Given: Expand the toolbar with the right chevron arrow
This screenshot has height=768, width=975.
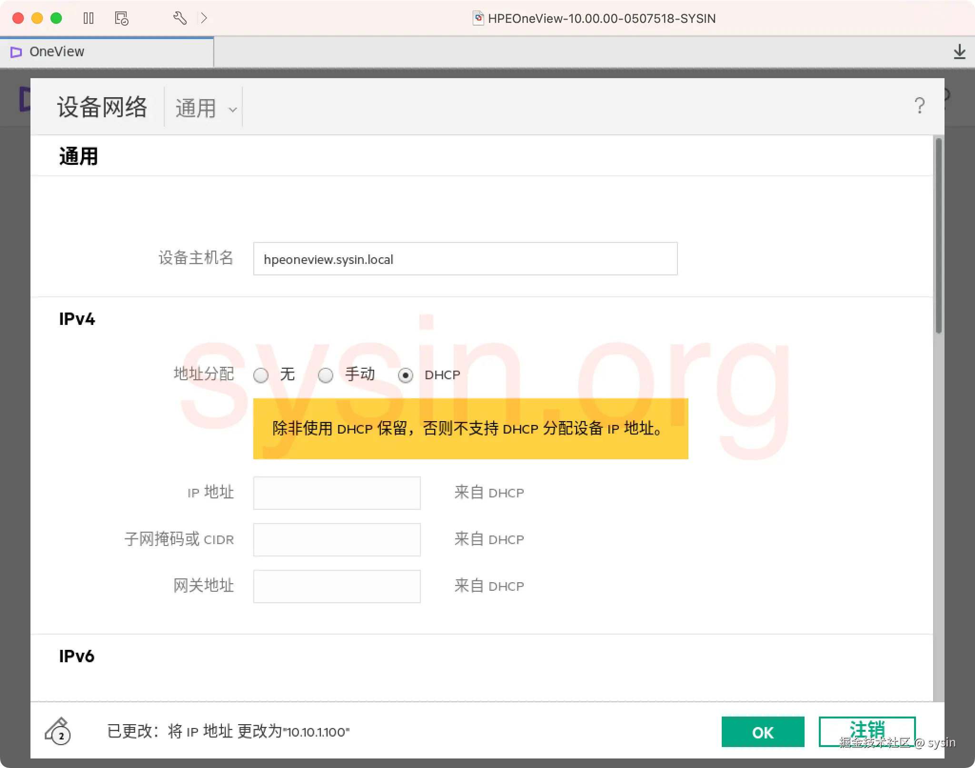Looking at the screenshot, I should click(205, 18).
